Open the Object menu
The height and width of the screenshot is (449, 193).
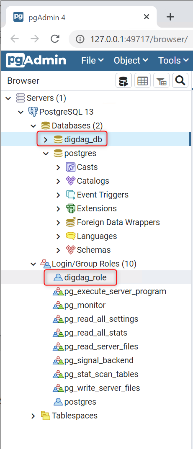point(131,60)
